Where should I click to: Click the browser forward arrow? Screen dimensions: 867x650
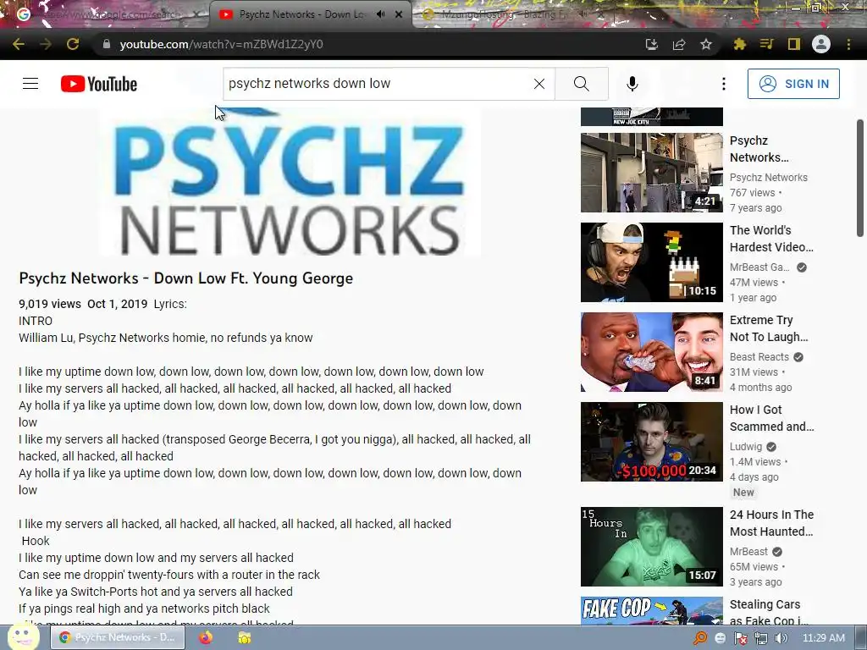(x=46, y=44)
